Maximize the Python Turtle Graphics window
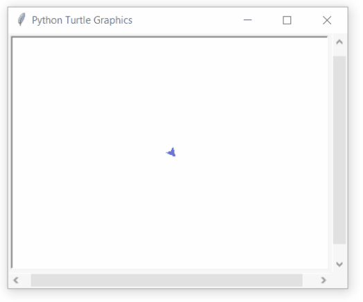Image resolution: width=363 pixels, height=302 pixels. click(287, 20)
